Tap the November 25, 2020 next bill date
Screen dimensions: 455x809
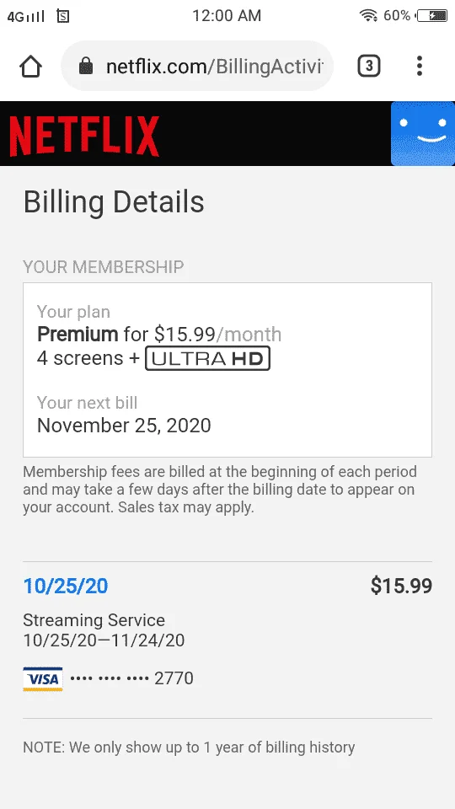(125, 426)
